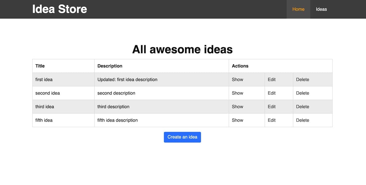The height and width of the screenshot is (185, 366).
Task: Click the Idea Store brand logo
Action: click(x=59, y=9)
